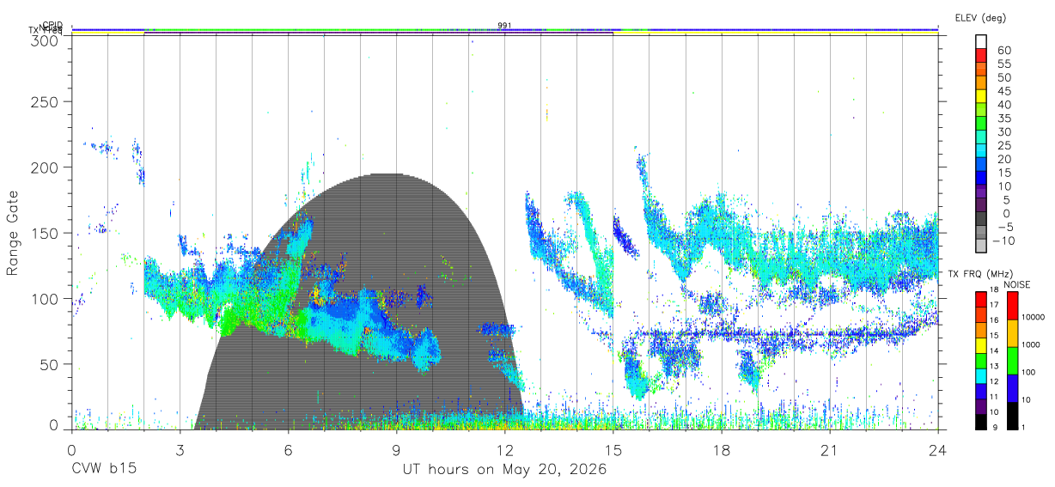The height and width of the screenshot is (487, 1055).
Task: Click the '991' CPID value at top
Action: (x=505, y=25)
